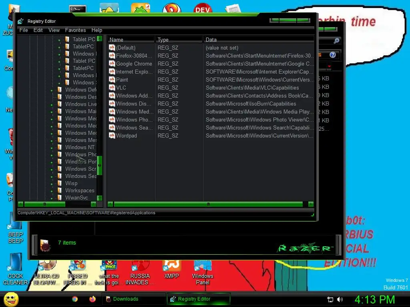Image resolution: width=410 pixels, height=307 pixels.
Task: Click the values pane scroll-right arrow
Action: point(311,204)
